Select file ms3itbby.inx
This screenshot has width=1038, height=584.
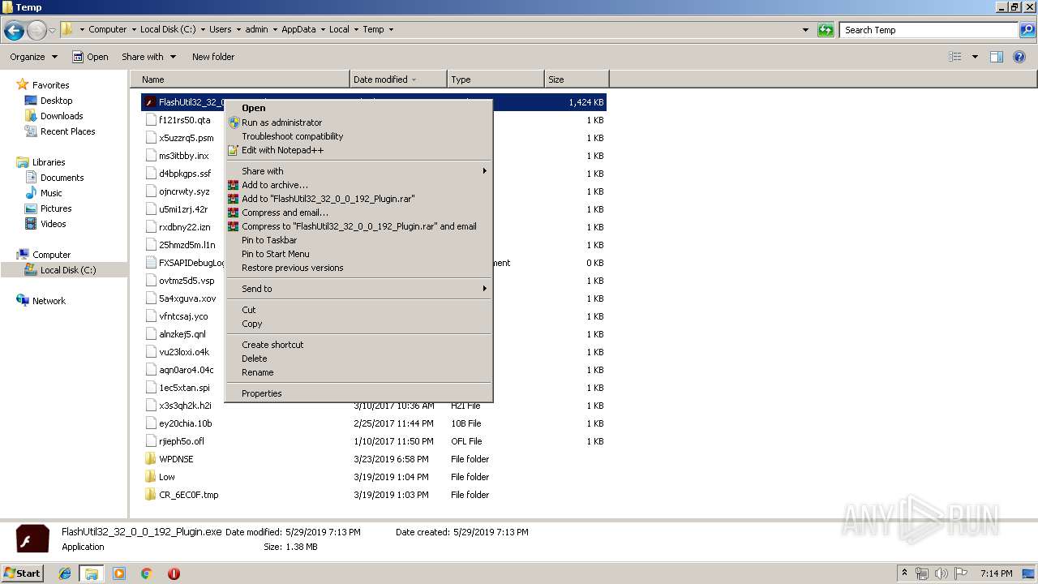point(183,156)
